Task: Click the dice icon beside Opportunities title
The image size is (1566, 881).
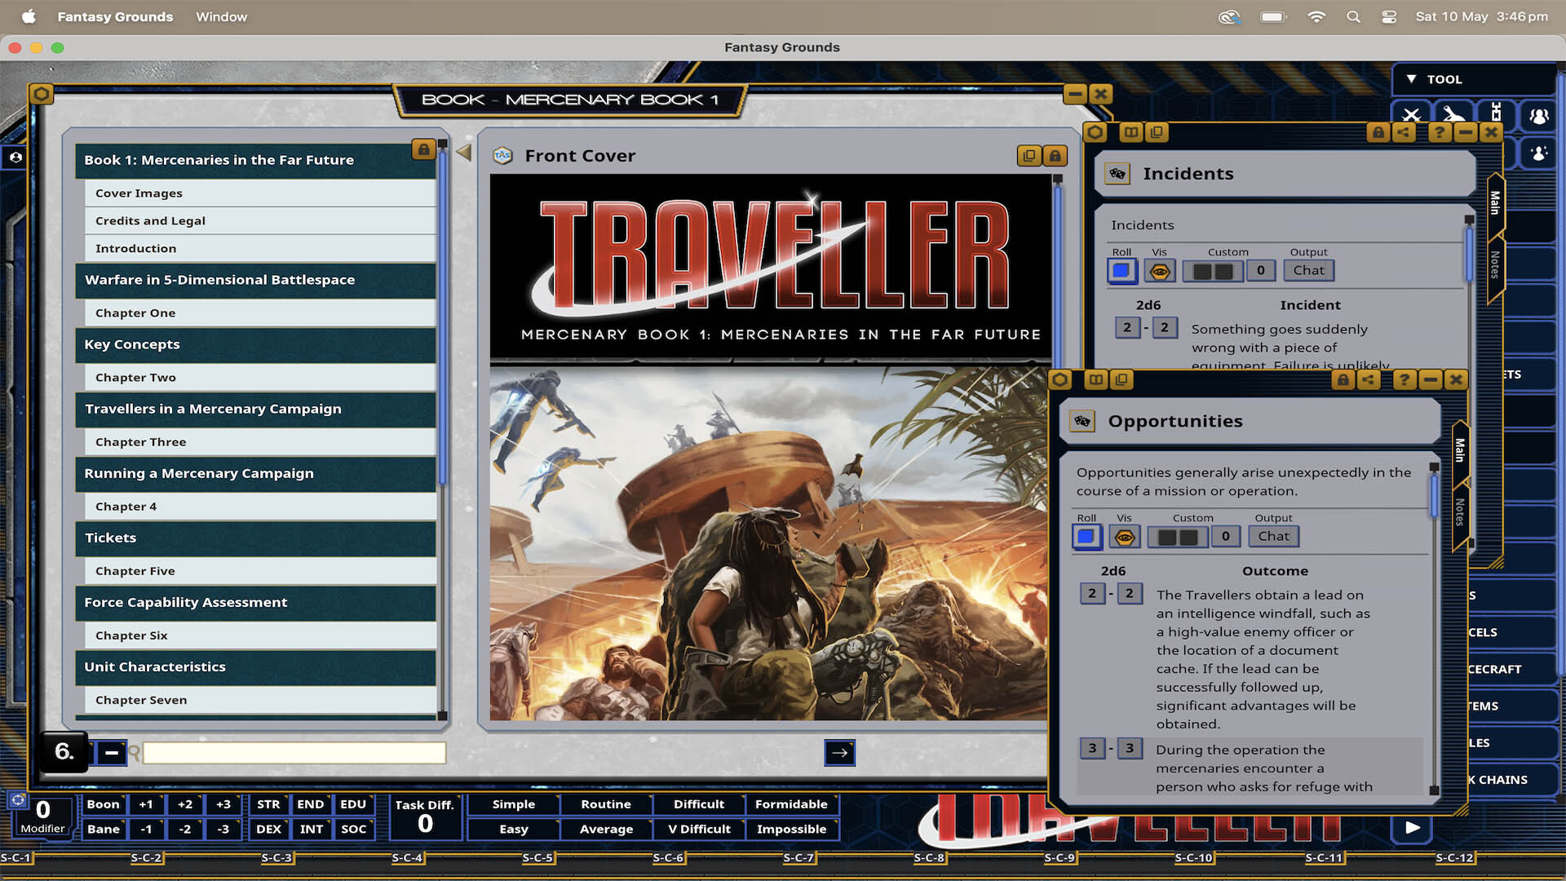Action: [1083, 421]
